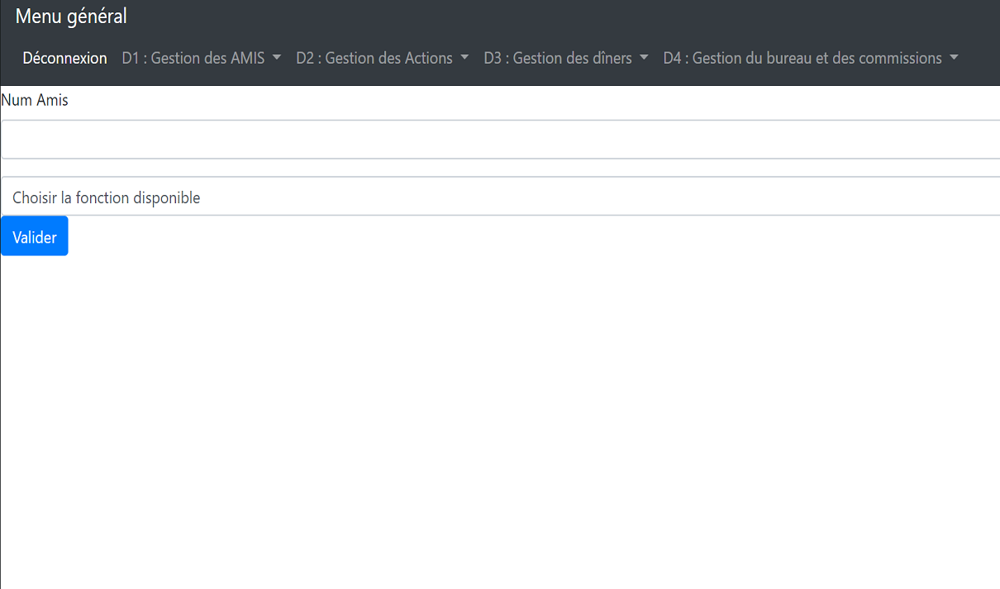Click the caret arrow beside Gestion des Actions

coord(464,59)
